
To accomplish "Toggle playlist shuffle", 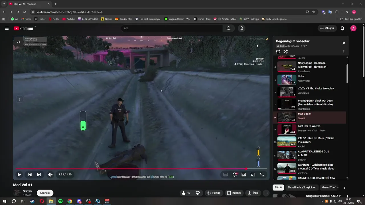I will pos(286,52).
